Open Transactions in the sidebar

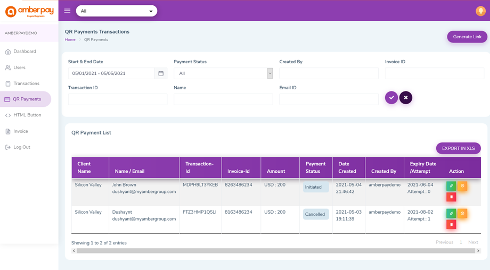tap(26, 83)
